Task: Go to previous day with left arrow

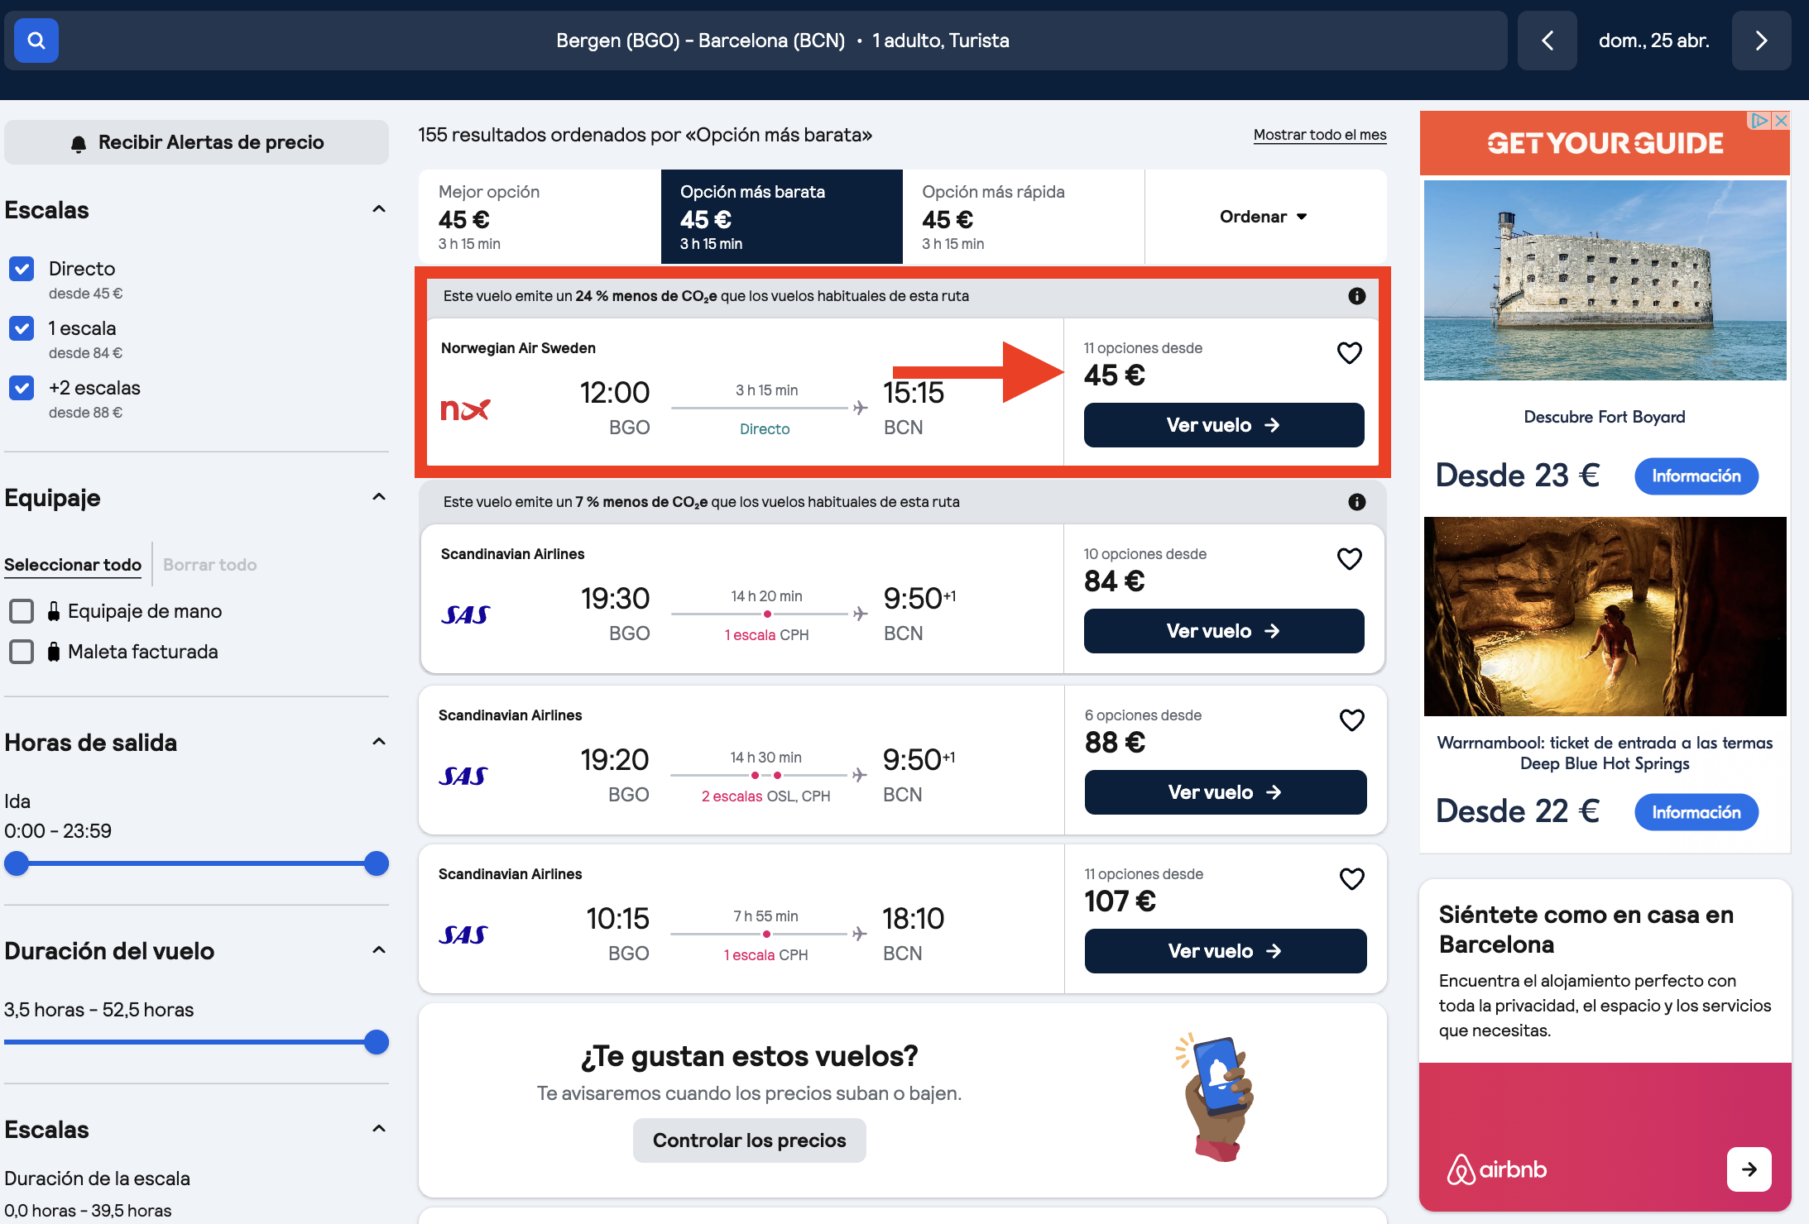Action: pos(1547,41)
